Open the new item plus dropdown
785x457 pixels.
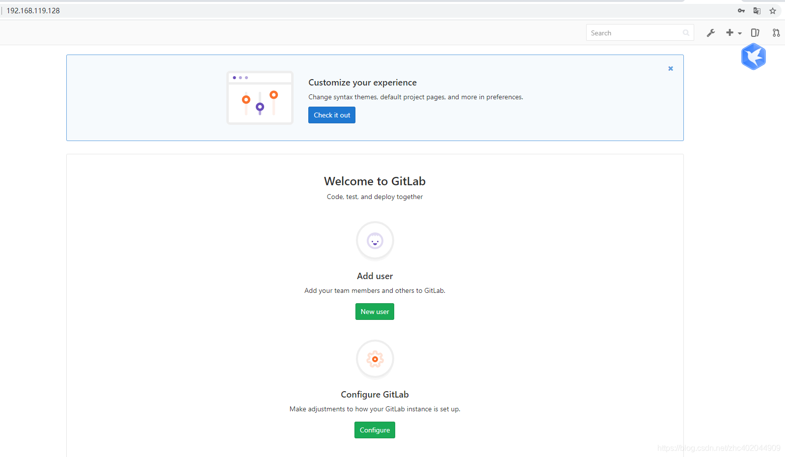tap(733, 33)
